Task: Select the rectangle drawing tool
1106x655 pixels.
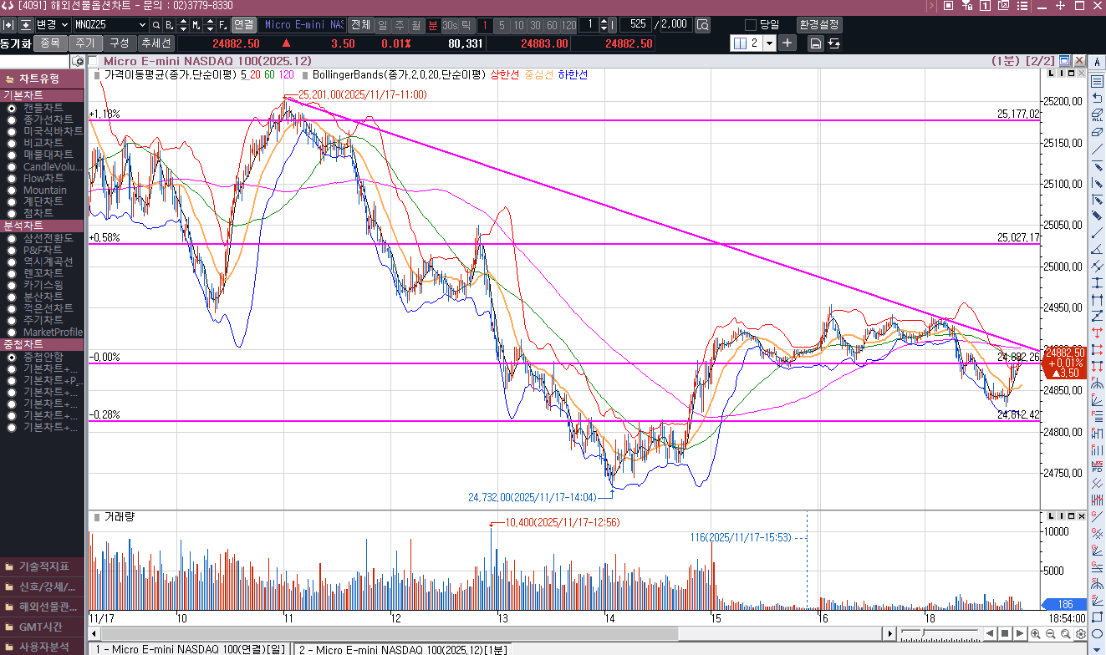Action: pos(1096,619)
